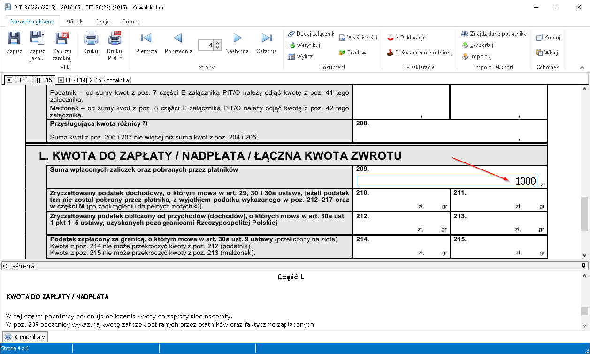Open the Komunikaty panel
Image resolution: width=590 pixels, height=354 pixels.
coord(25,337)
